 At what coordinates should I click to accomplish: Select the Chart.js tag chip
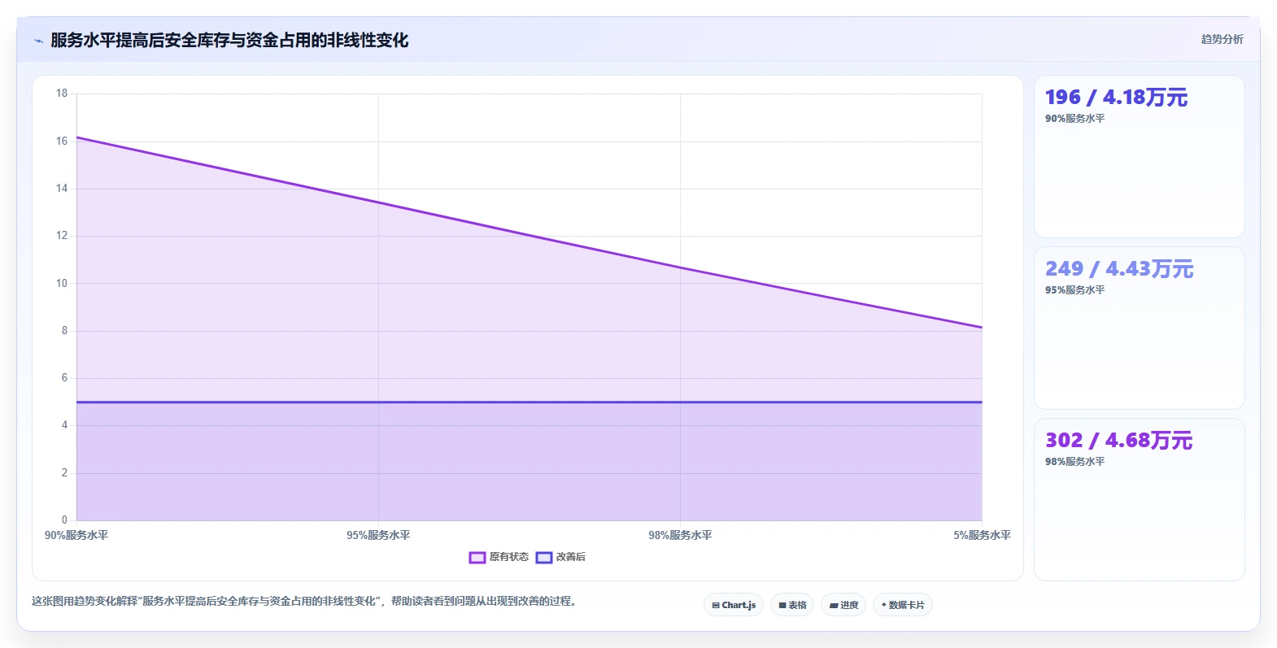tap(734, 605)
